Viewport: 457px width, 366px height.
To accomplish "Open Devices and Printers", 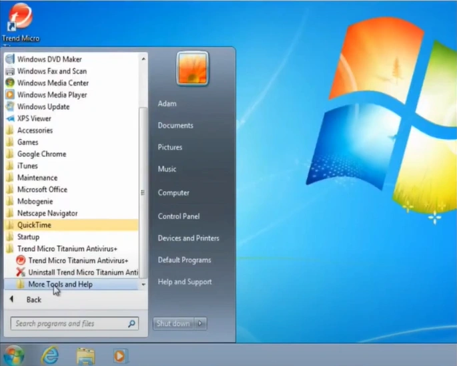I will (189, 238).
